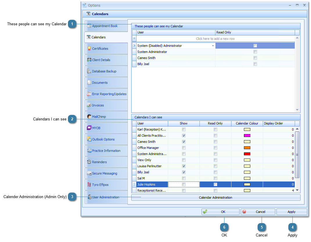
Task: Click the Error Reporting/Updates icon
Action: (89, 94)
